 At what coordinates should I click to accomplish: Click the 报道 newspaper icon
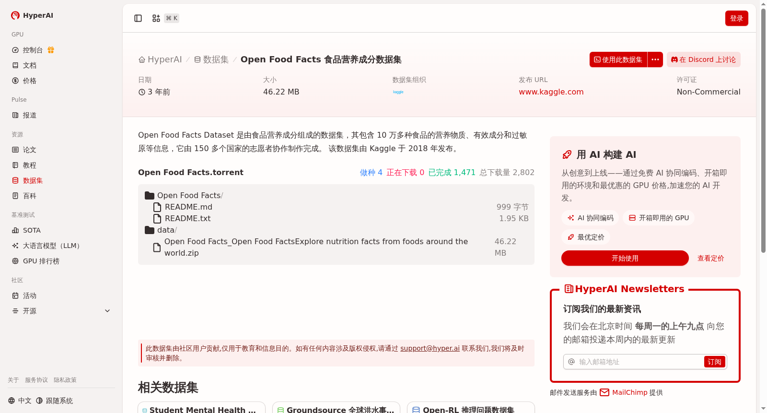pyautogui.click(x=15, y=115)
